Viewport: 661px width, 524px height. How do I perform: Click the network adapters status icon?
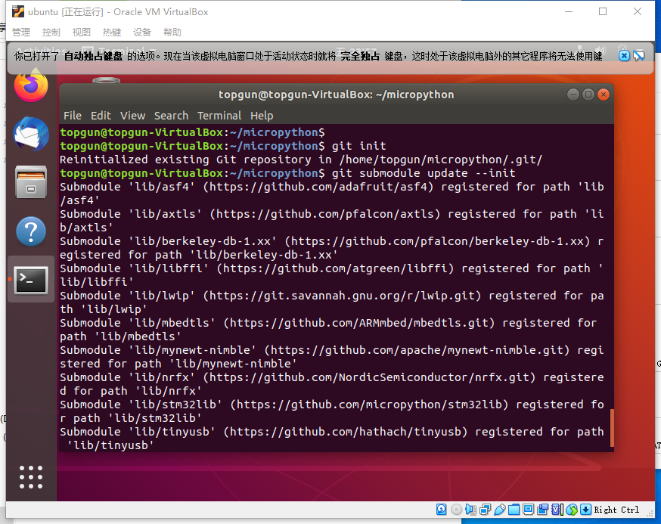tap(486, 510)
